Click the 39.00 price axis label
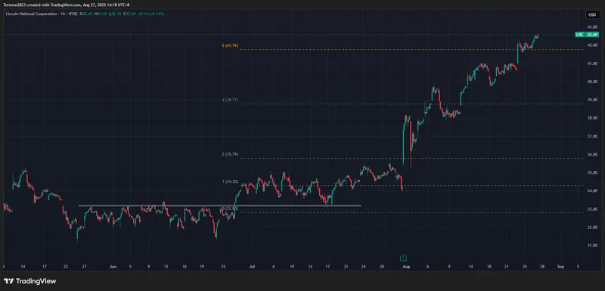Image resolution: width=605 pixels, height=291 pixels. coord(592,100)
